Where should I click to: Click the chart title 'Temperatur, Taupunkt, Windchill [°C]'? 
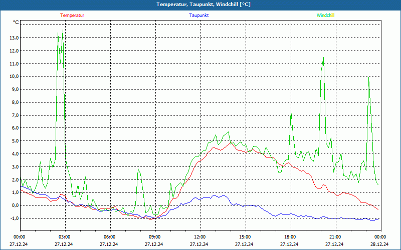204,4
